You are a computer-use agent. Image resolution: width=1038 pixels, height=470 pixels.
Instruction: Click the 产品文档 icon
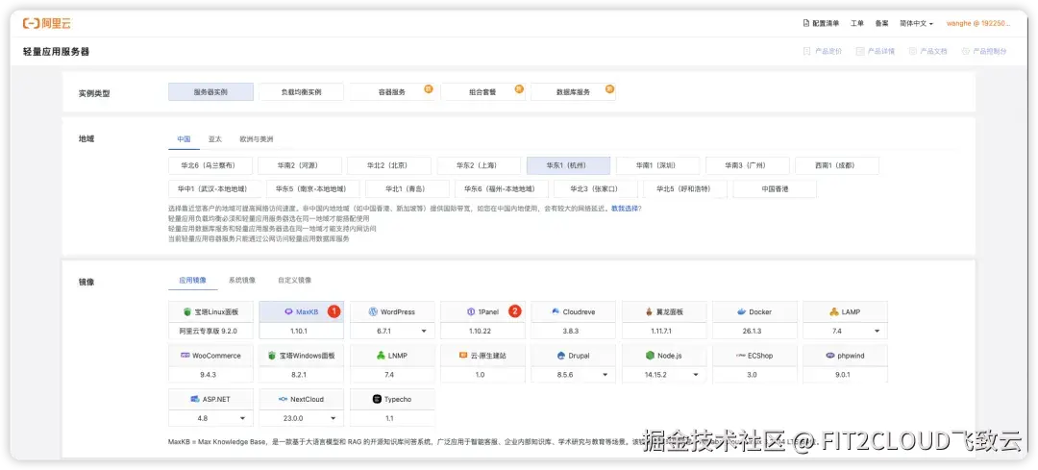[913, 51]
